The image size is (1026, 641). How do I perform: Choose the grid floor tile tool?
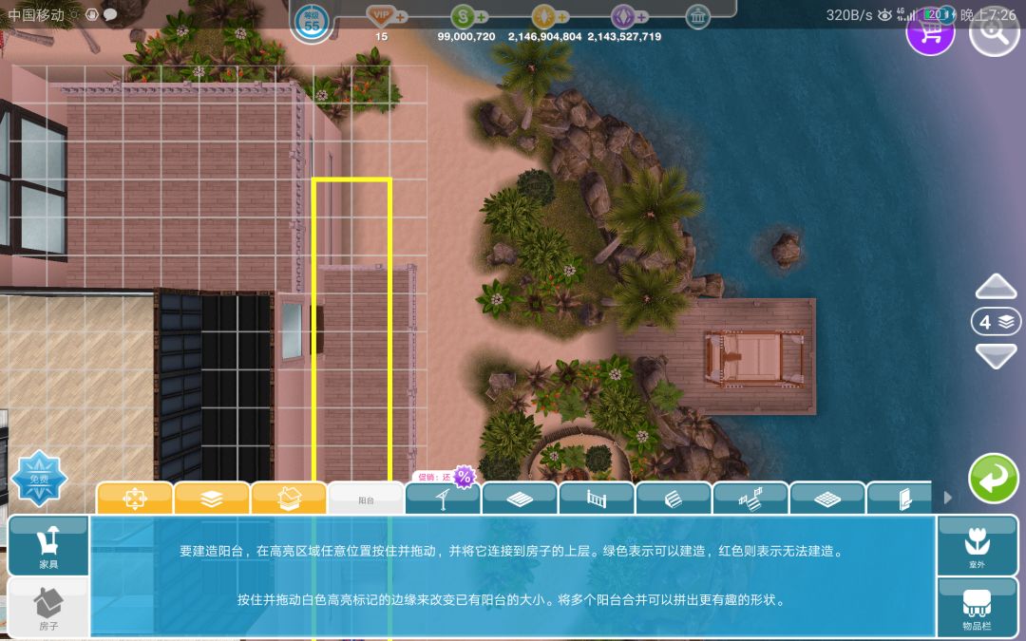pyautogui.click(x=827, y=500)
